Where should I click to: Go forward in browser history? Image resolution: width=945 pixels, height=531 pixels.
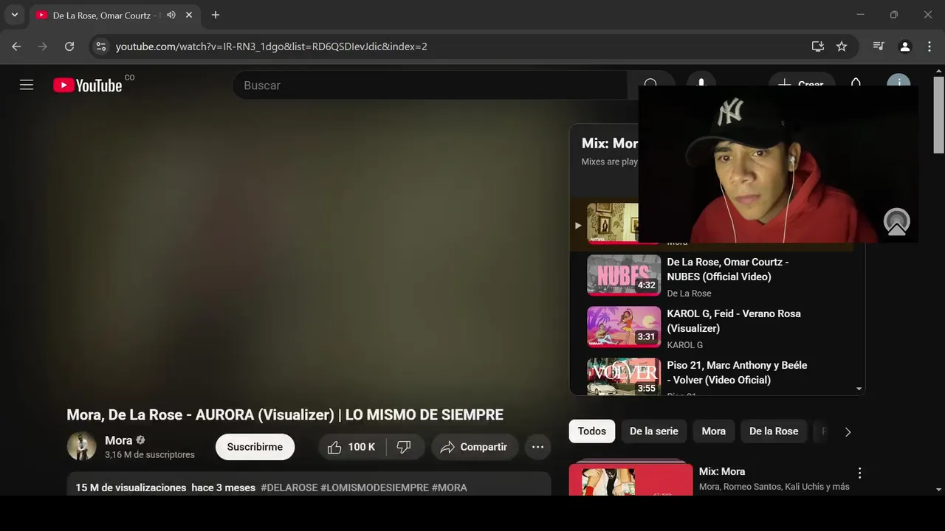[x=43, y=46]
